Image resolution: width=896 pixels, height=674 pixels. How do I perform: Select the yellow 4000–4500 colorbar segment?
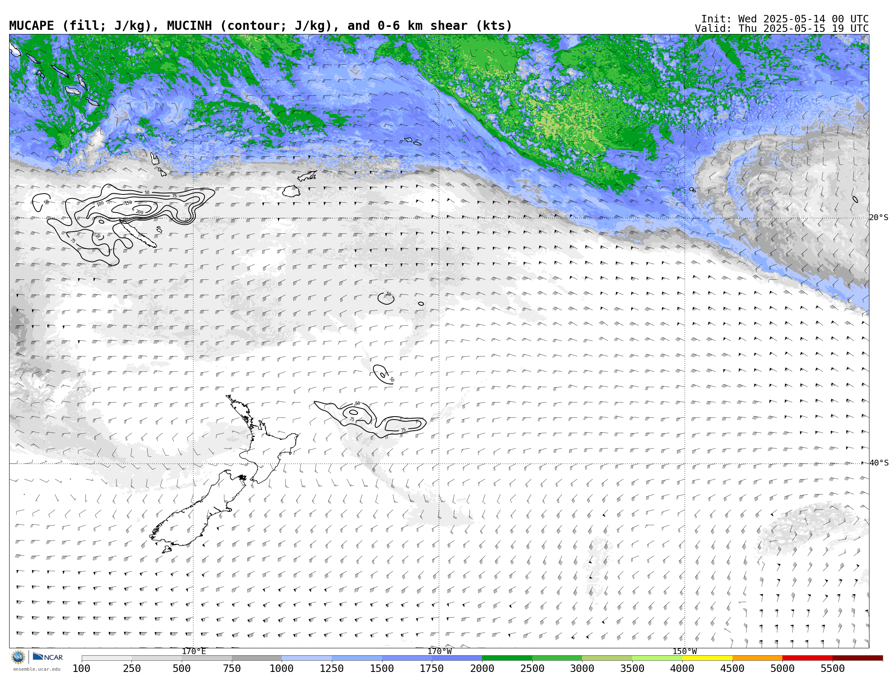pyautogui.click(x=707, y=658)
